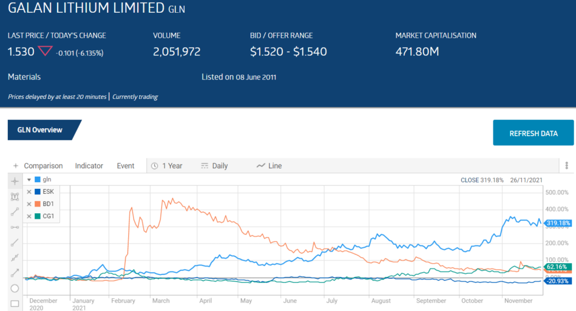The width and height of the screenshot is (576, 311).
Task: Remove the ESK comparison series
Action: tap(29, 192)
